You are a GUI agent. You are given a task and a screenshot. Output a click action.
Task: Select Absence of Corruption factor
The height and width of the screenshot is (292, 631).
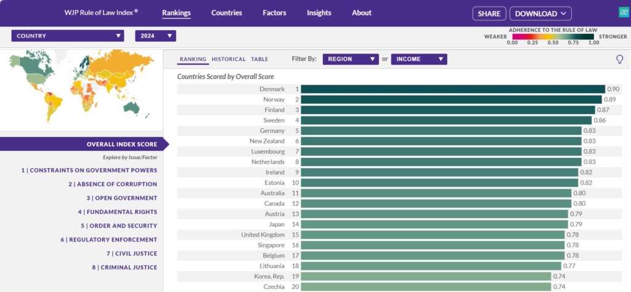click(x=113, y=184)
